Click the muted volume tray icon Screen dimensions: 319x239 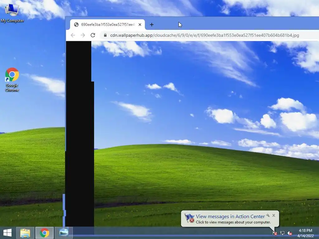[290, 233]
